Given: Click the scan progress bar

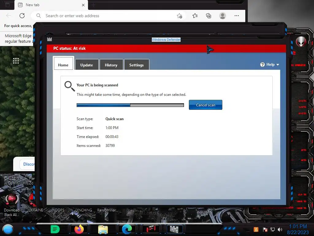Looking at the screenshot, I should [130, 105].
